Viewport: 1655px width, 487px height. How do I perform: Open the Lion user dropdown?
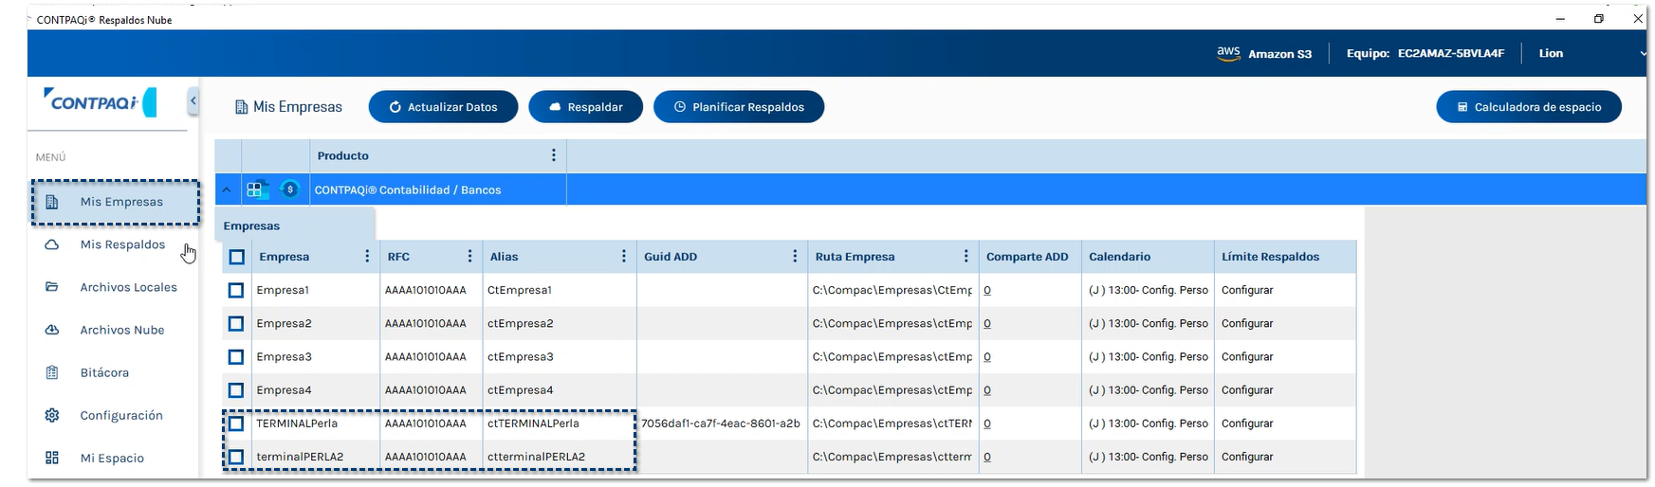click(x=1591, y=53)
